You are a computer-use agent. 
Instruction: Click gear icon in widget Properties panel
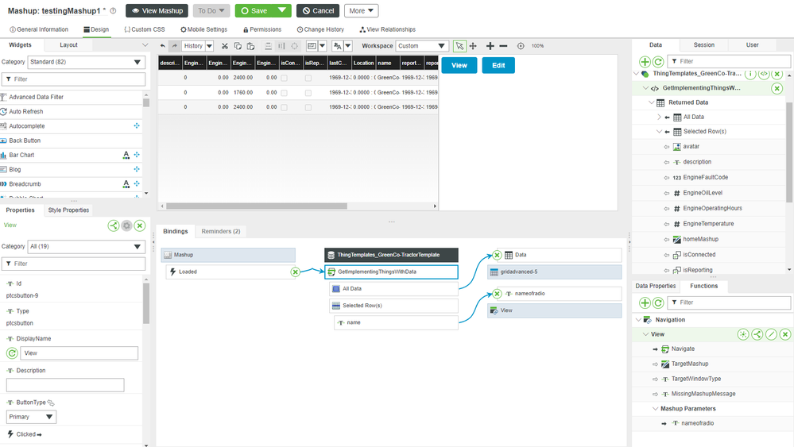point(126,225)
